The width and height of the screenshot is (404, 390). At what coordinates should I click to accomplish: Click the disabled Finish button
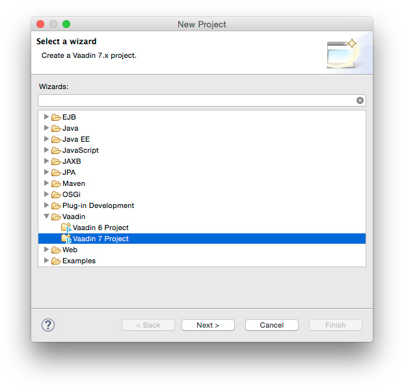[336, 325]
